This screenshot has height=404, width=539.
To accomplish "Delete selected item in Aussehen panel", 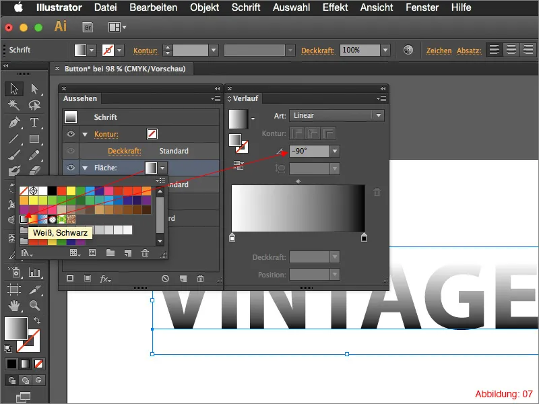I will click(200, 279).
